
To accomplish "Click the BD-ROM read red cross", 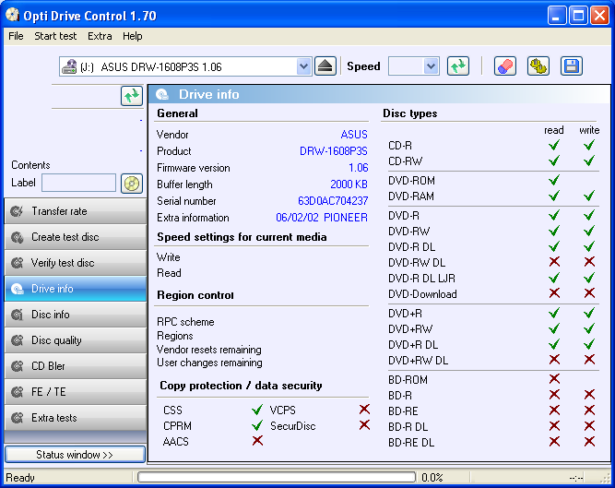I will coord(554,379).
